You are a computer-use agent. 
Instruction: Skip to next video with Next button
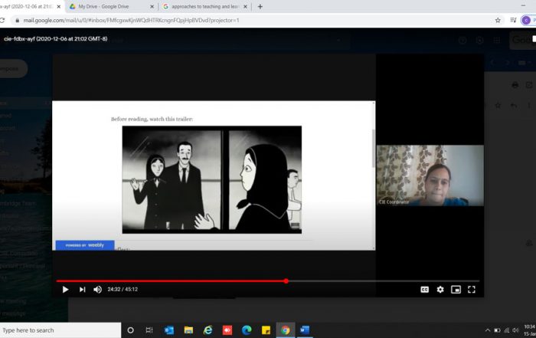83,290
